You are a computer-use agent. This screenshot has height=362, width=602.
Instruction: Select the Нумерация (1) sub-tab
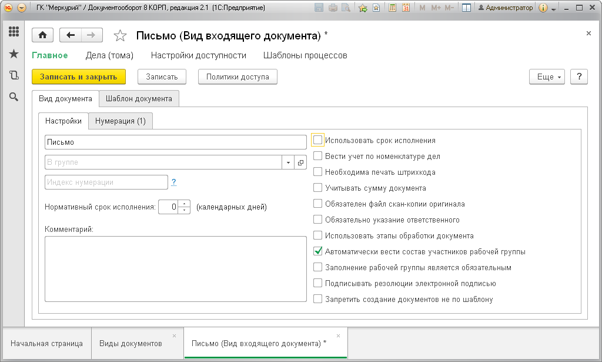(x=121, y=121)
